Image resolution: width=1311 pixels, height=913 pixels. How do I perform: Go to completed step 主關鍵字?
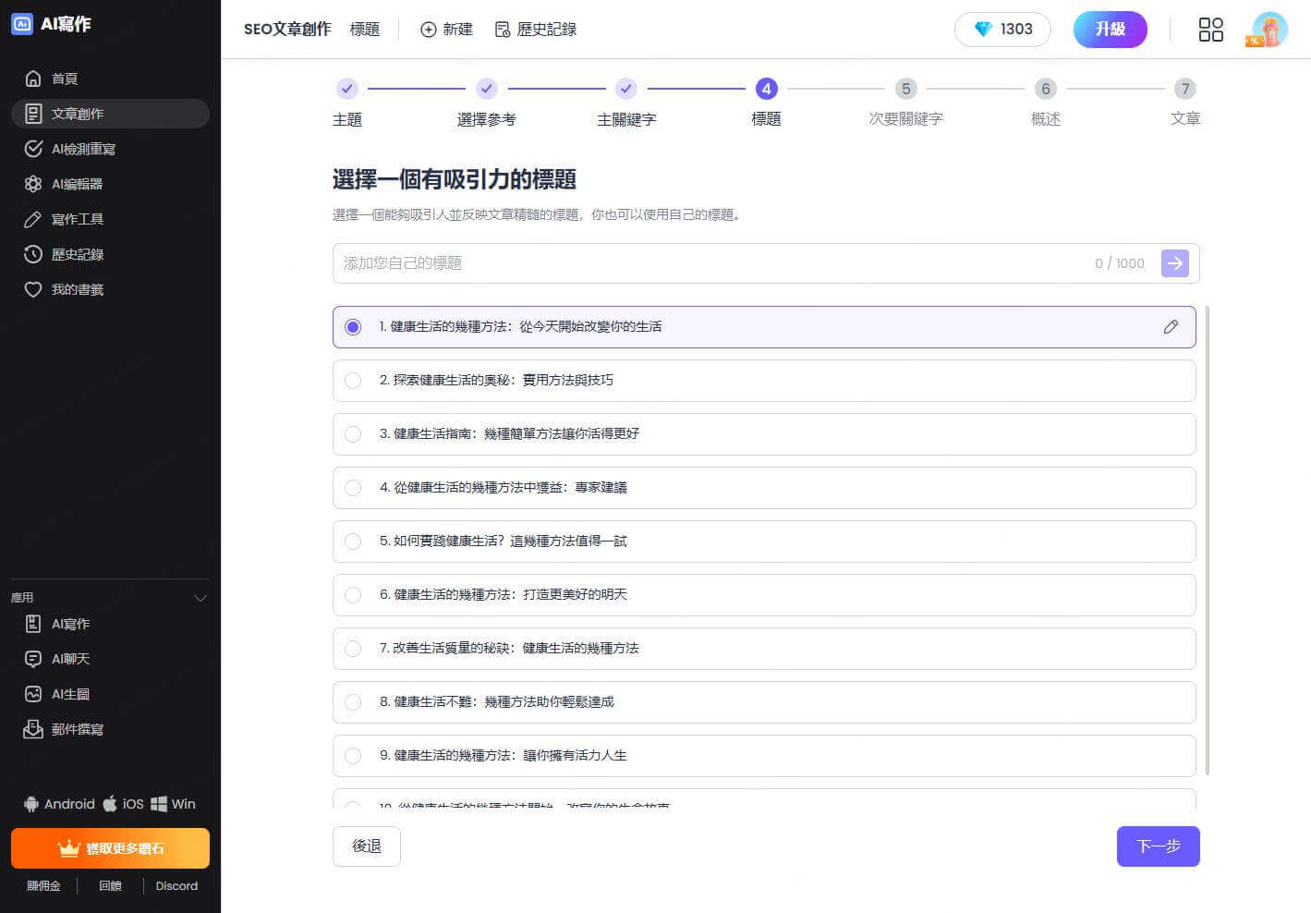click(x=626, y=89)
